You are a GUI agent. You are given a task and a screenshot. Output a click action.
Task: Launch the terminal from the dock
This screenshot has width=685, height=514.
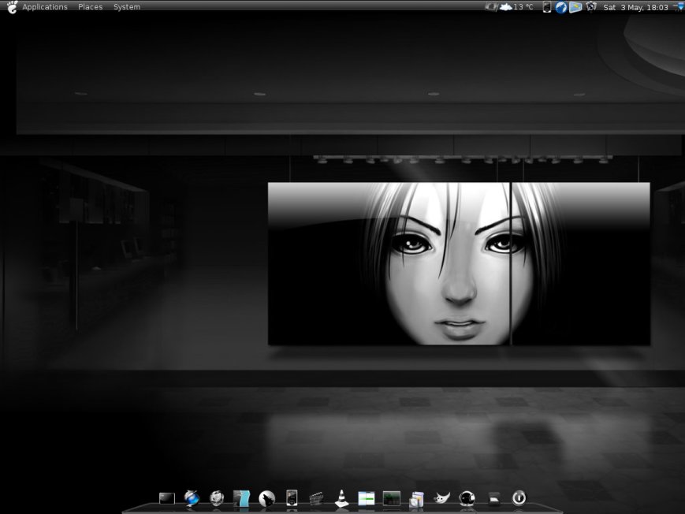click(x=167, y=498)
